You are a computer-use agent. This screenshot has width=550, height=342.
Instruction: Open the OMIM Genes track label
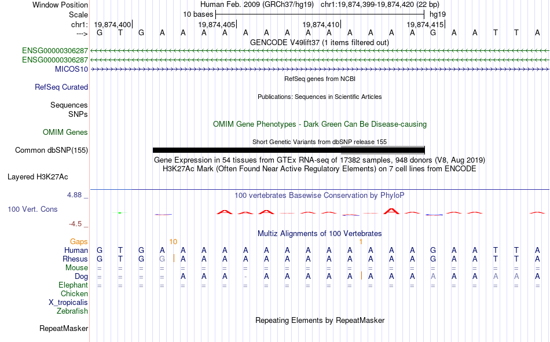pos(65,133)
